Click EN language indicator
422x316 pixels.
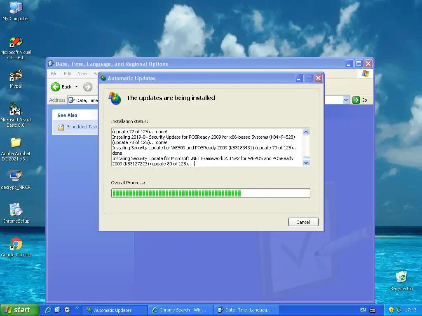[x=363, y=310]
